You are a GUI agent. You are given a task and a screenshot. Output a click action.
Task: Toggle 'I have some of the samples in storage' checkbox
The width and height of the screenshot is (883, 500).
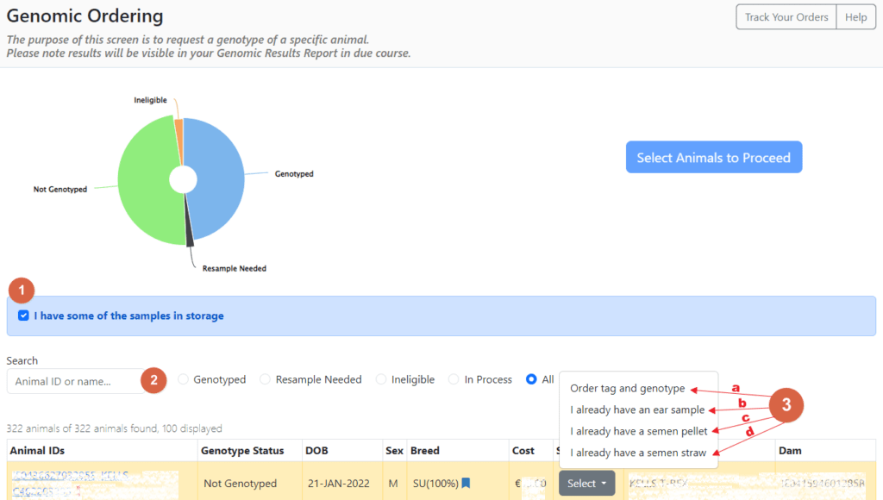pyautogui.click(x=23, y=316)
